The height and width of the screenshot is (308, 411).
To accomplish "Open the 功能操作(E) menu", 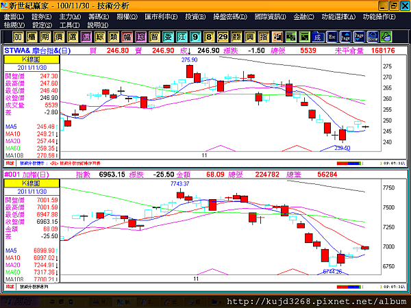I will pyautogui.click(x=379, y=16).
